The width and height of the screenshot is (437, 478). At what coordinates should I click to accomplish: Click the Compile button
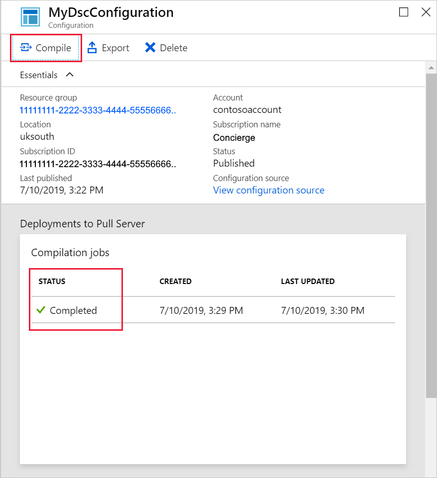[x=46, y=48]
